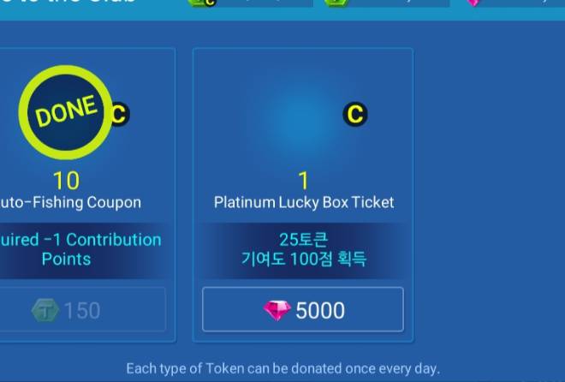Screen dimensions: 565x382
Task: Click the yellow quantity 1 on ticket card
Action: [303, 181]
